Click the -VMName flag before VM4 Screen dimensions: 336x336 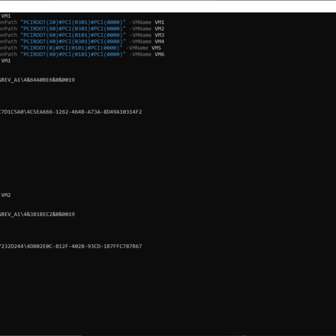pyautogui.click(x=140, y=41)
